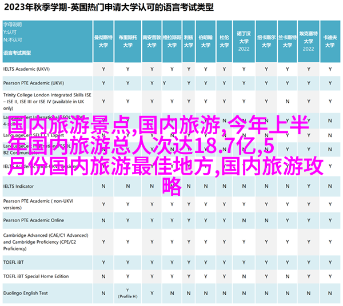This screenshot has width=343, height=306.
Task: Click 卡迪夫大学 N cell in IELTS Indicator row
Action: [x=330, y=186]
